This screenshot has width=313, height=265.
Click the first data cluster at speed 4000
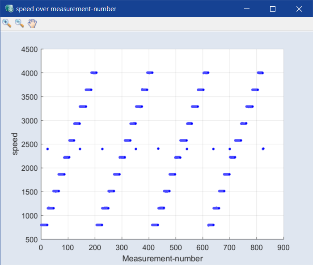coord(93,72)
